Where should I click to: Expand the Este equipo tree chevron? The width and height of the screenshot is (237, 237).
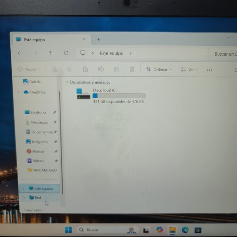pyautogui.click(x=23, y=188)
